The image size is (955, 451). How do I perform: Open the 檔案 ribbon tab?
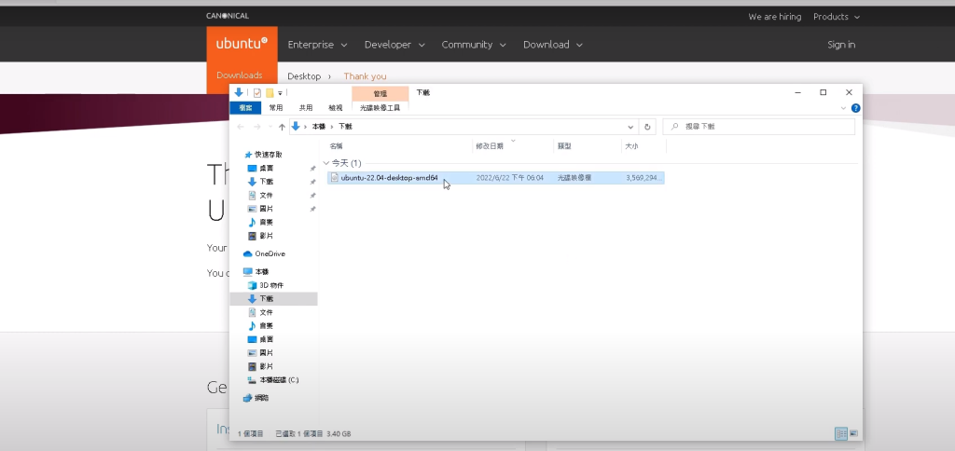(x=244, y=108)
